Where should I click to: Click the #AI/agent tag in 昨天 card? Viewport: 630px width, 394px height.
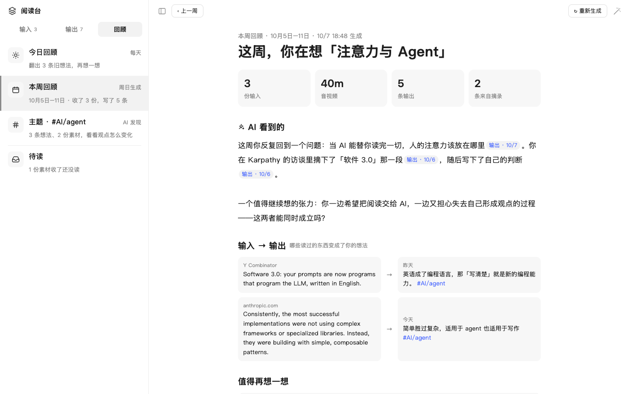(x=431, y=284)
